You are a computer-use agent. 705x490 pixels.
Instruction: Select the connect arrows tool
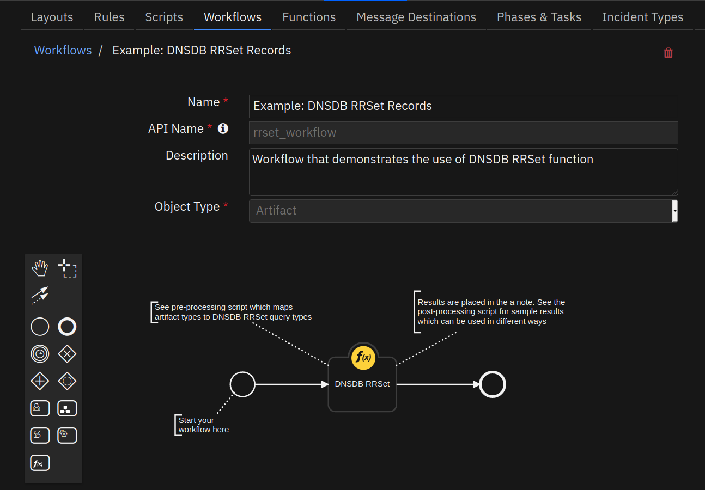click(40, 295)
